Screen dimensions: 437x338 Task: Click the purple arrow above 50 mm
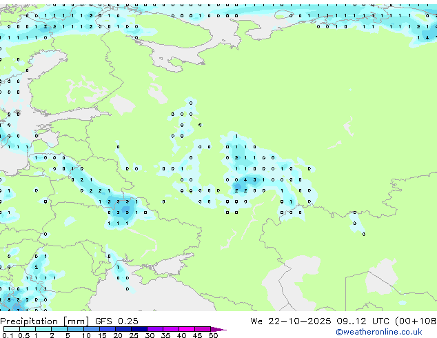tap(218, 329)
